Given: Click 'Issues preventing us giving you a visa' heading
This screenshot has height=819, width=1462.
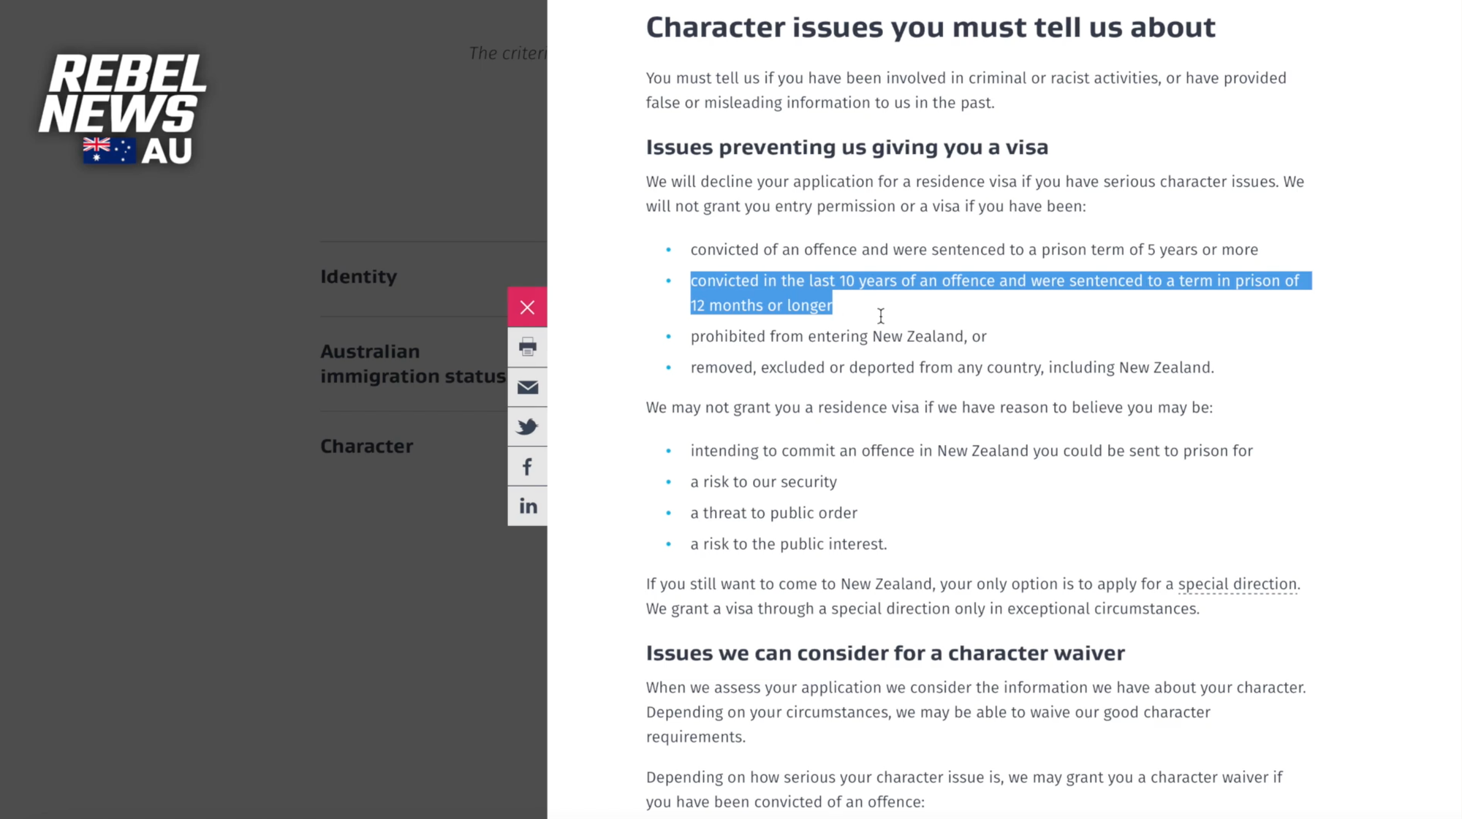Looking at the screenshot, I should click(x=846, y=148).
